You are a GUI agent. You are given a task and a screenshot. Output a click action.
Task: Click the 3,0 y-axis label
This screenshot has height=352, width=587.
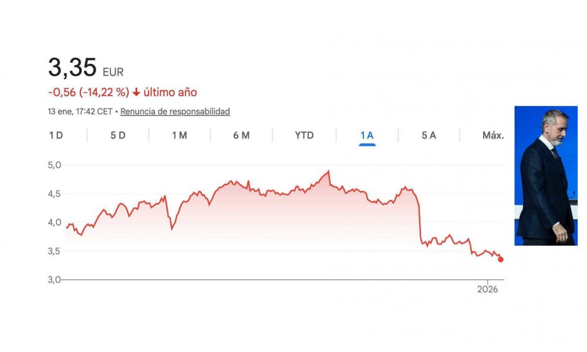55,279
